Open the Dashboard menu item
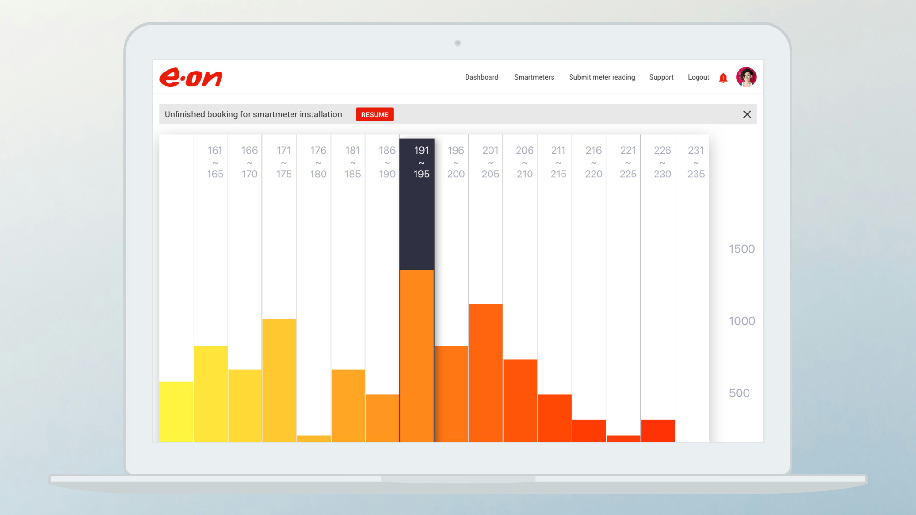 [x=481, y=77]
